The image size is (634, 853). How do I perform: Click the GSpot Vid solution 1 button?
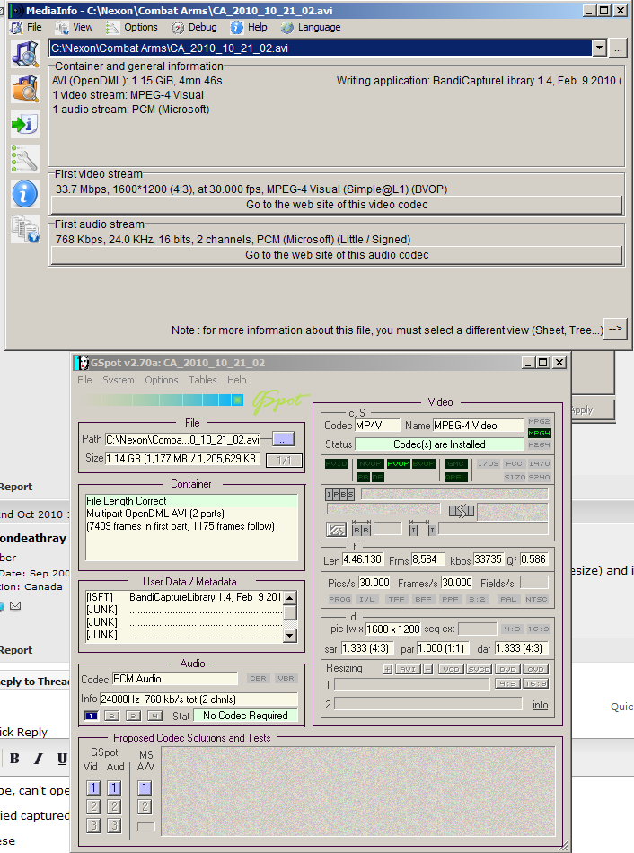click(93, 787)
